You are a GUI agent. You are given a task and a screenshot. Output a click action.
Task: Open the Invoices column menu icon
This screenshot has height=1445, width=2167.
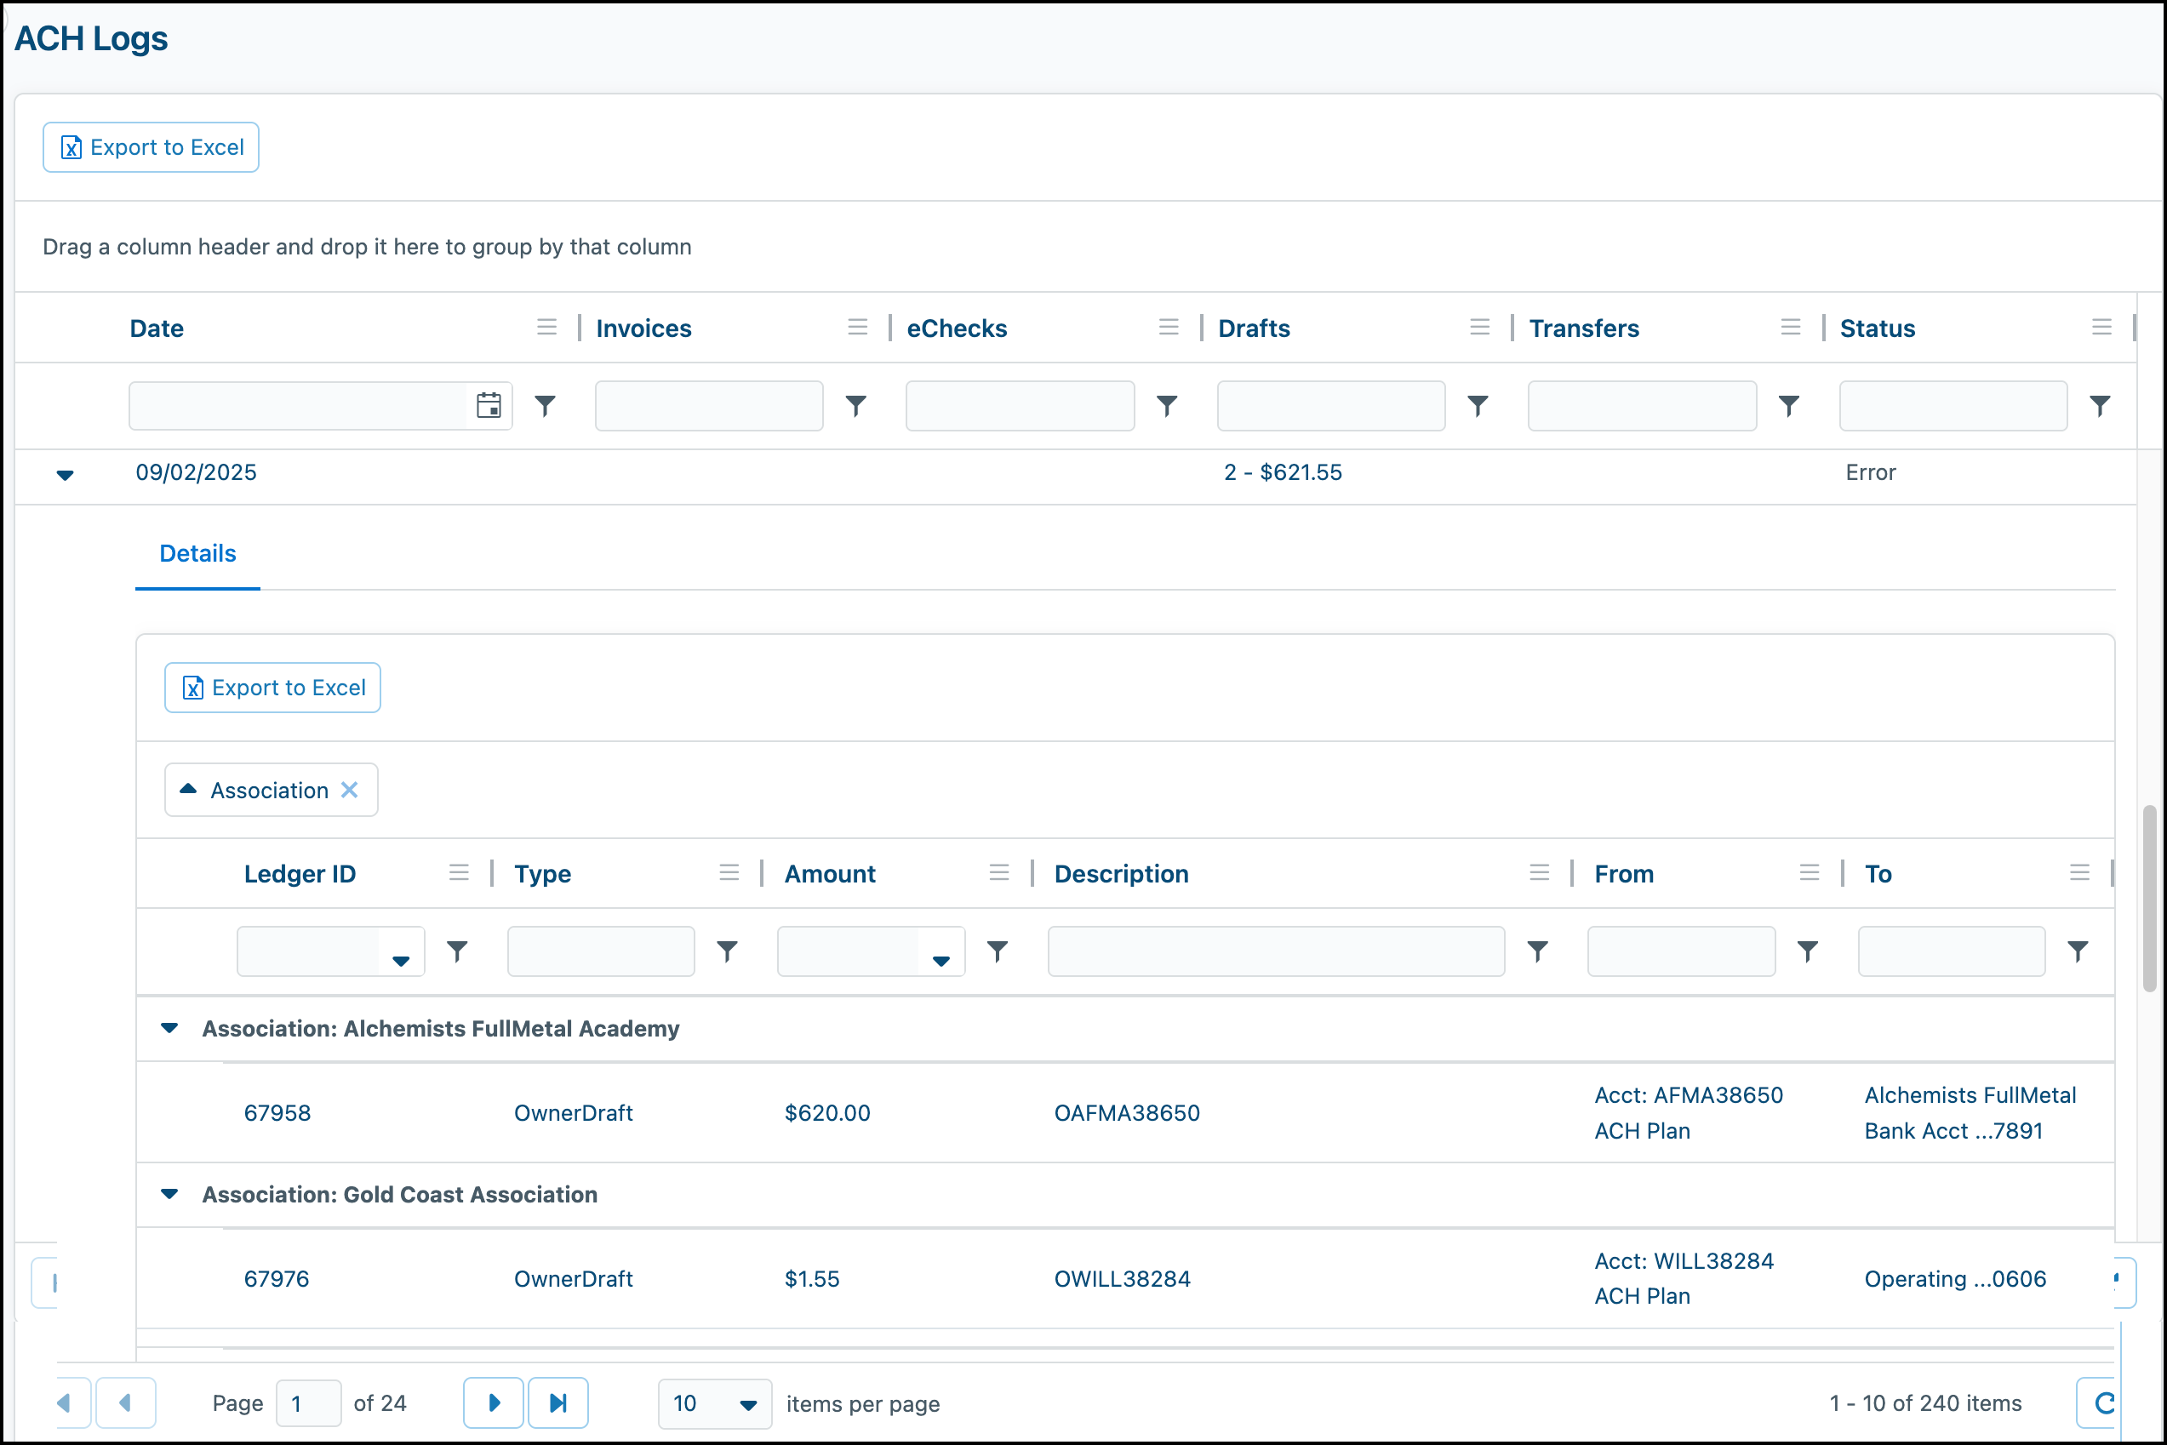point(857,327)
